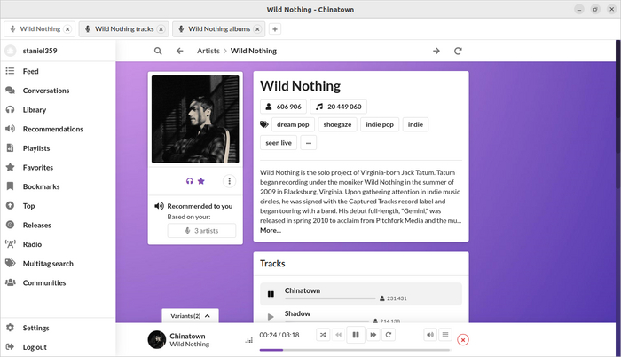Screen dimensions: 621x357
Task: Toggle shuffle in the player bar
Action: [x=323, y=335]
